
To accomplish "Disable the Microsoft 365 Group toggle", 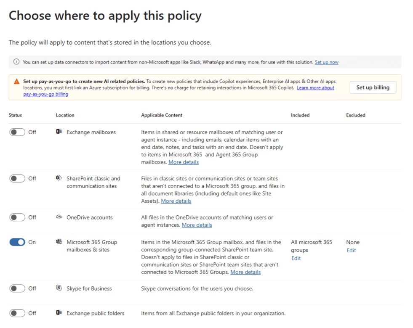I will pos(17,242).
